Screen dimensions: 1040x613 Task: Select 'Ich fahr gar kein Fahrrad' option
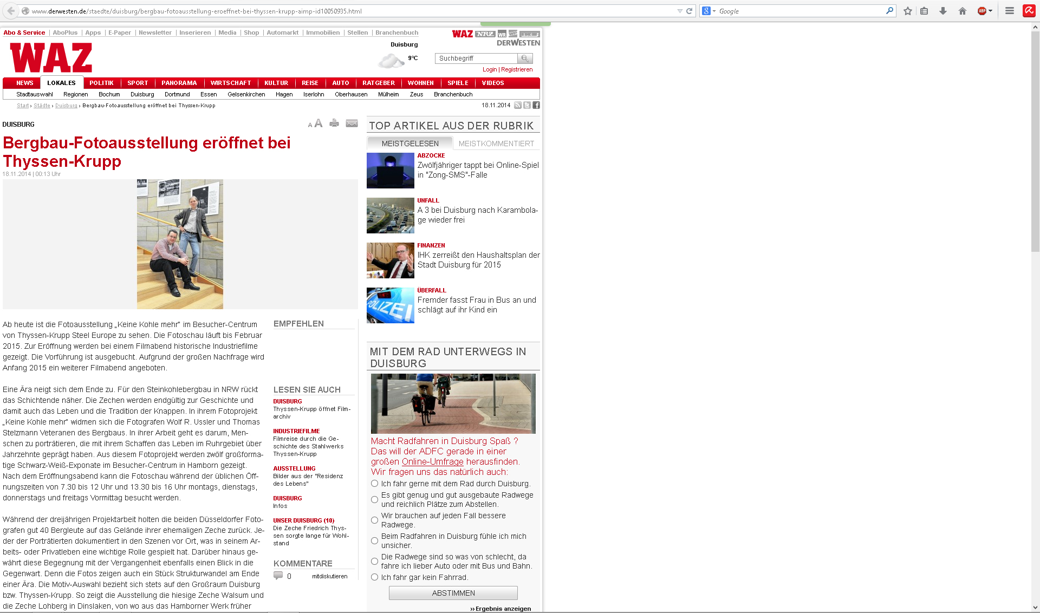374,577
